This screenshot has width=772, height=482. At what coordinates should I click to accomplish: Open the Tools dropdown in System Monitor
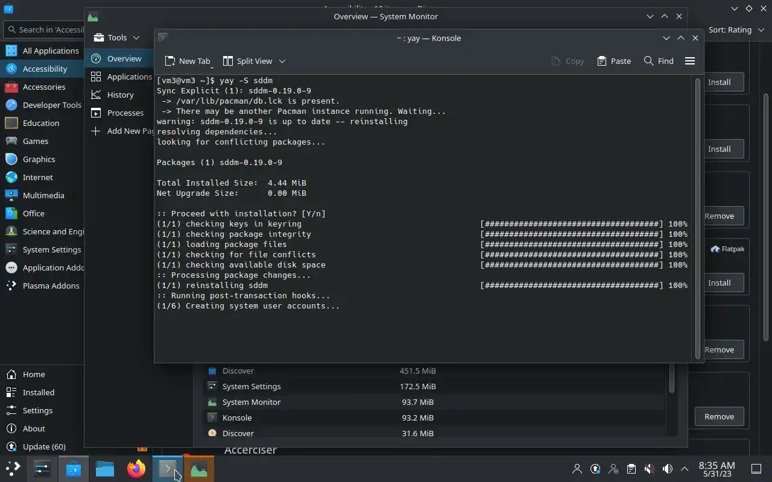[116, 37]
